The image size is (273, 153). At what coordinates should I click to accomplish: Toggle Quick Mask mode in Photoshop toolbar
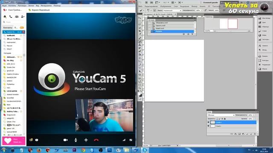click(140, 99)
